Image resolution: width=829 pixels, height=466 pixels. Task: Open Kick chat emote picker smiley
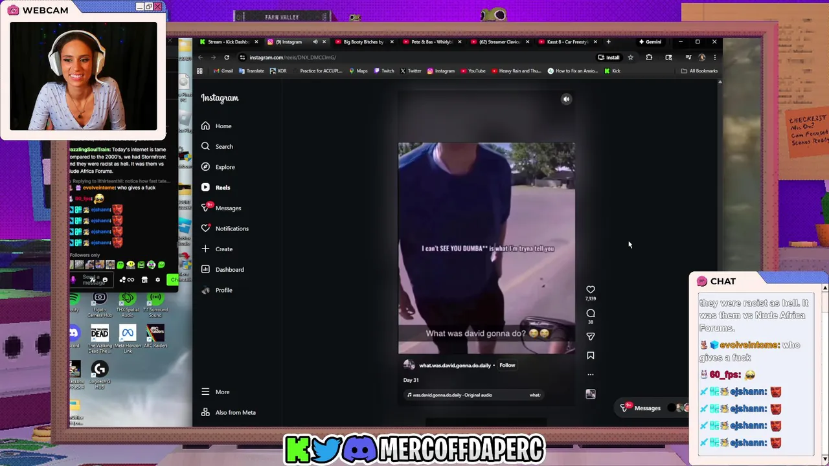pos(105,280)
